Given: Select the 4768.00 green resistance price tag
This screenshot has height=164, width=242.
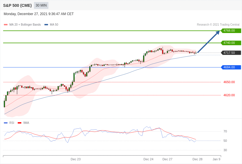Looking at the screenshot, I should [231, 31].
